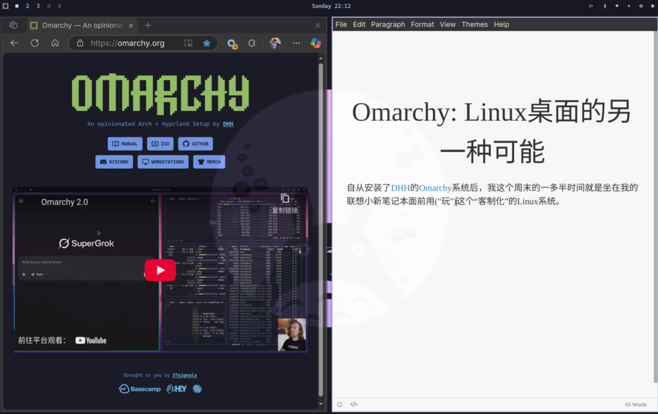Open the MERCH button
The height and width of the screenshot is (414, 658).
tap(209, 162)
